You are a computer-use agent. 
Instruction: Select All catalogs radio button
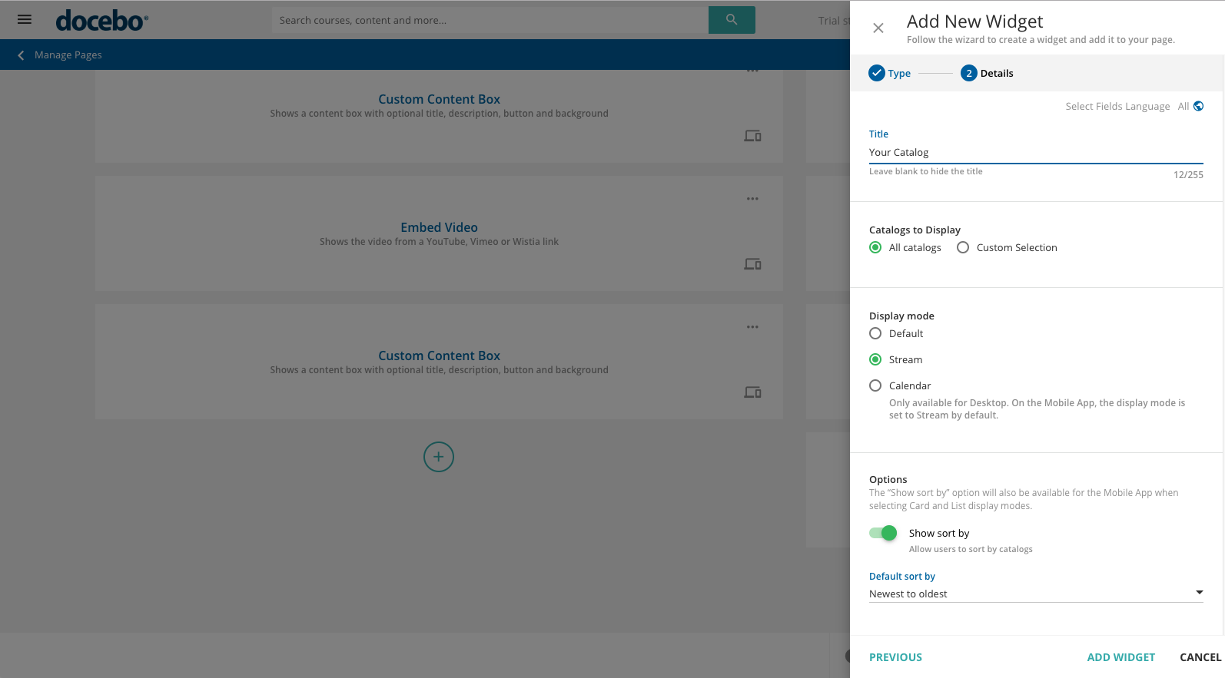coord(875,247)
